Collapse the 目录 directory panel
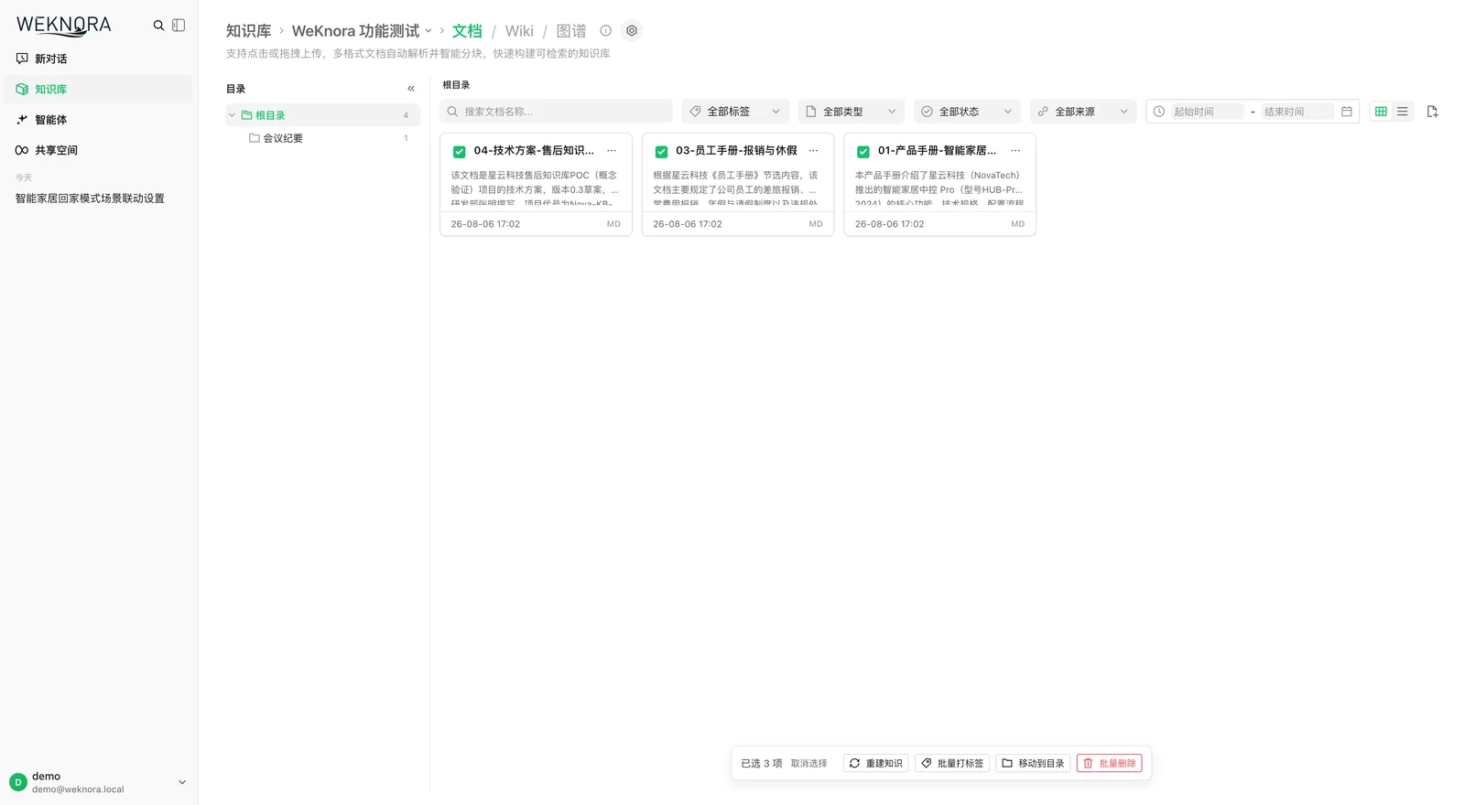The image size is (1465, 805). click(411, 89)
